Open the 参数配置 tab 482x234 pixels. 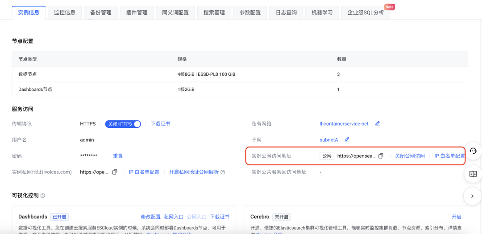(250, 12)
